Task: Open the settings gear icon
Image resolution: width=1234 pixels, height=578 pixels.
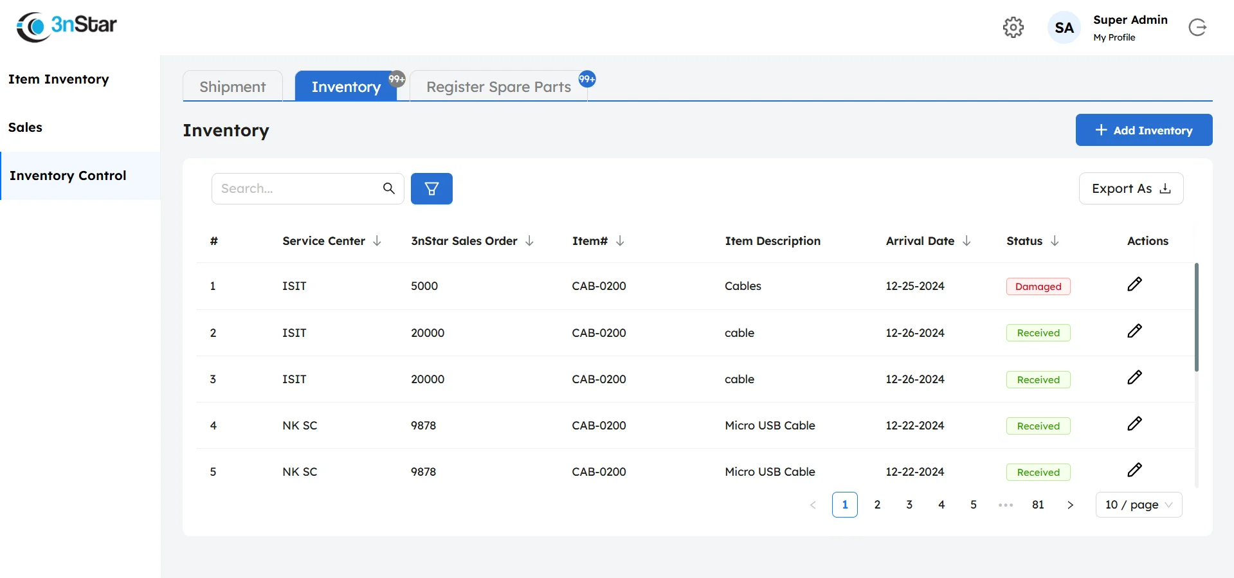Action: click(x=1013, y=27)
